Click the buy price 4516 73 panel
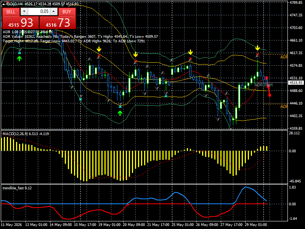The image size is (305, 229). click(58, 23)
